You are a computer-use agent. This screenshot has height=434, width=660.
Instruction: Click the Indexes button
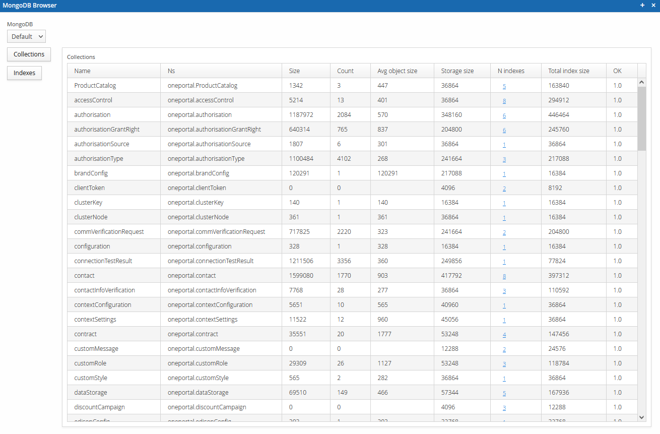pos(24,73)
